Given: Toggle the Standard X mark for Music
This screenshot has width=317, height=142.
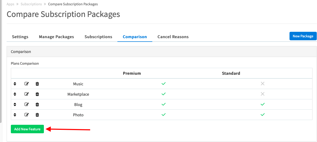Looking at the screenshot, I should [x=263, y=83].
